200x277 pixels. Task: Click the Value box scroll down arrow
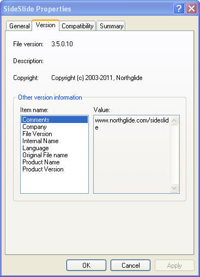click(174, 188)
